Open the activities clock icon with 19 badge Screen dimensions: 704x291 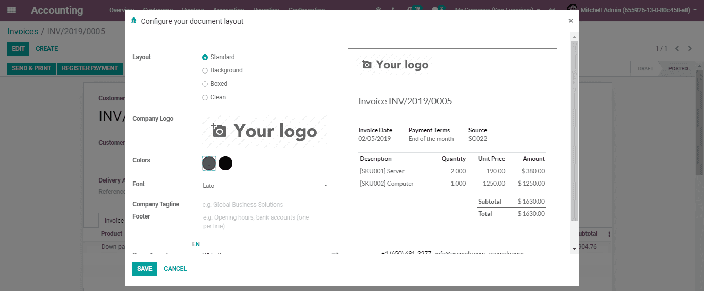[411, 10]
